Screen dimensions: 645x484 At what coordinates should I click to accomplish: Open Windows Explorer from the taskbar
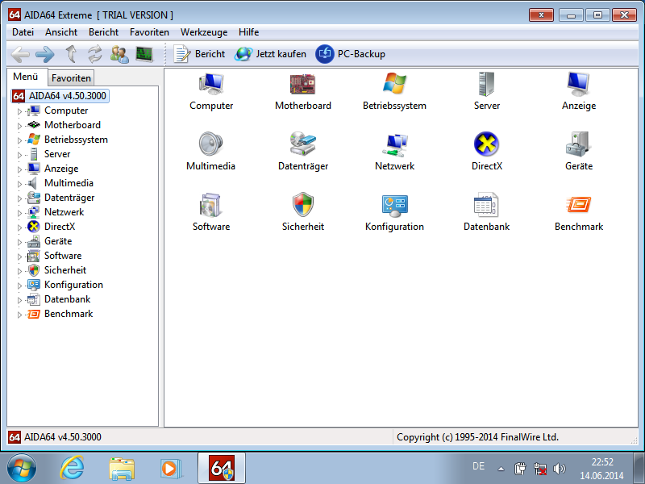tap(122, 469)
